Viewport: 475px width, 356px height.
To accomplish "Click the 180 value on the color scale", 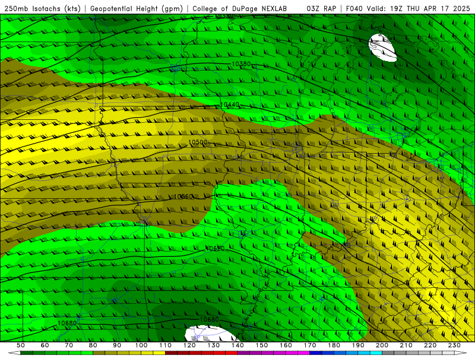I will pyautogui.click(x=334, y=345).
